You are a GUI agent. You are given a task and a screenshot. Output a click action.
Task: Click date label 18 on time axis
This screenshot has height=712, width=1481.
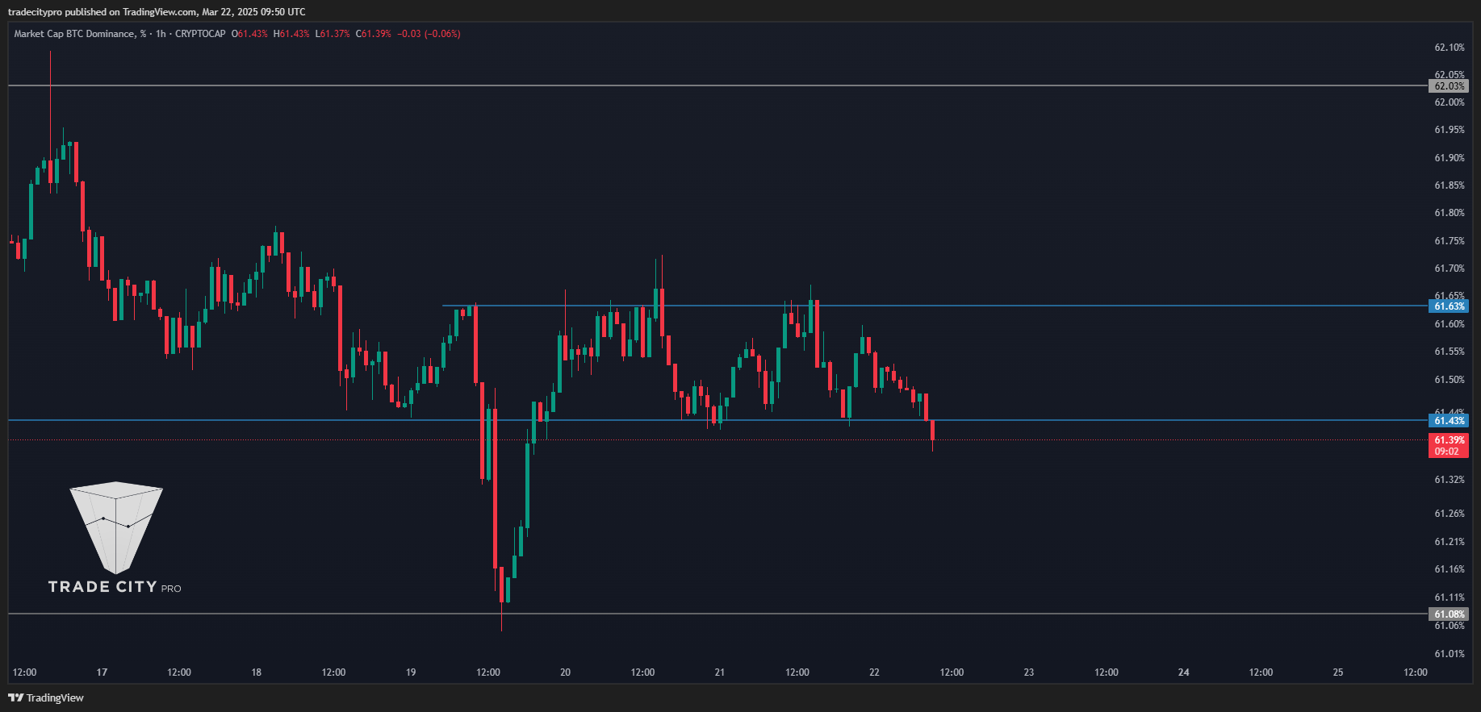click(x=257, y=672)
